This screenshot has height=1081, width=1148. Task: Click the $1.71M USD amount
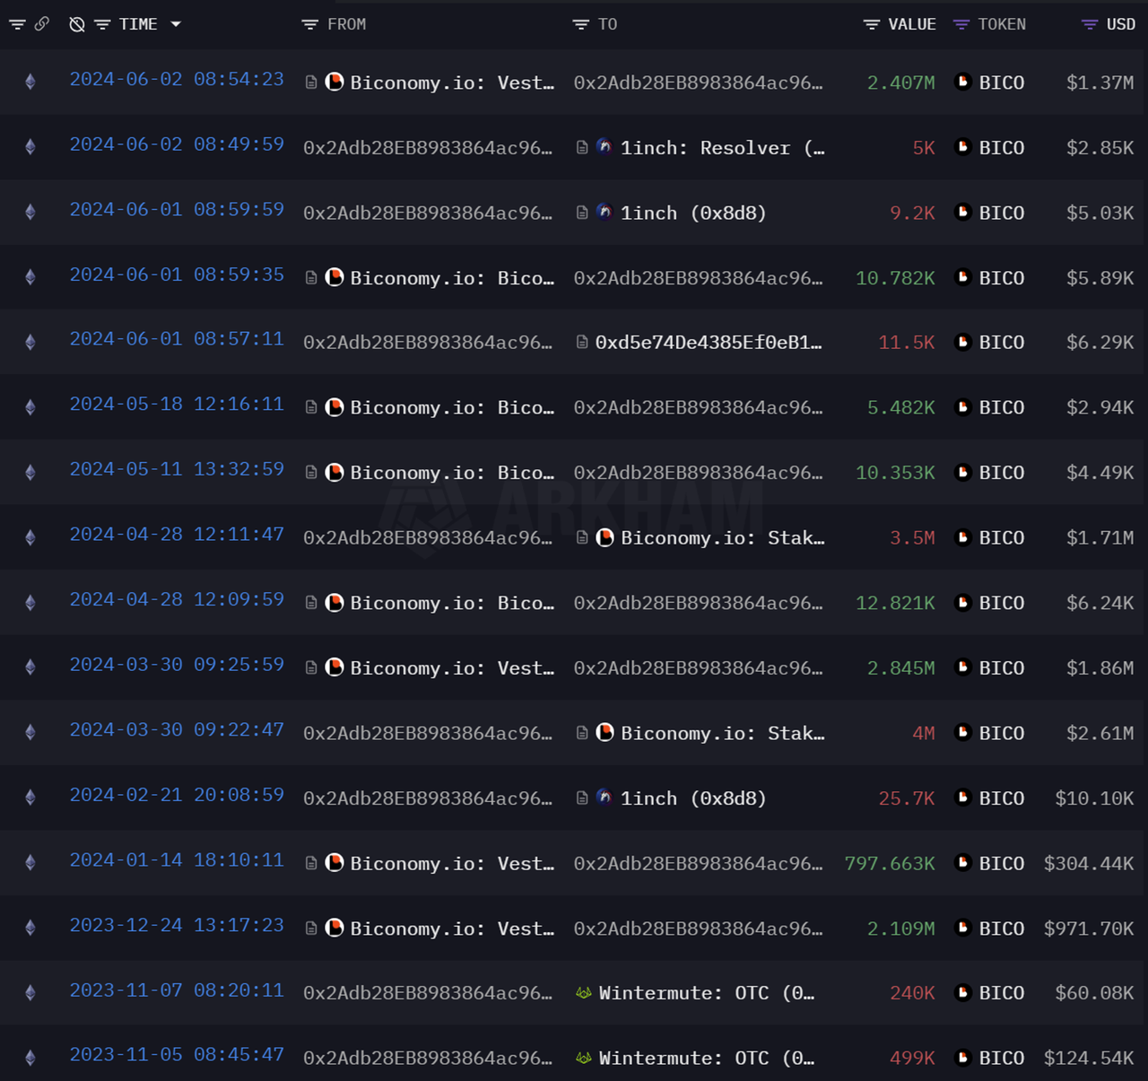pos(1100,537)
